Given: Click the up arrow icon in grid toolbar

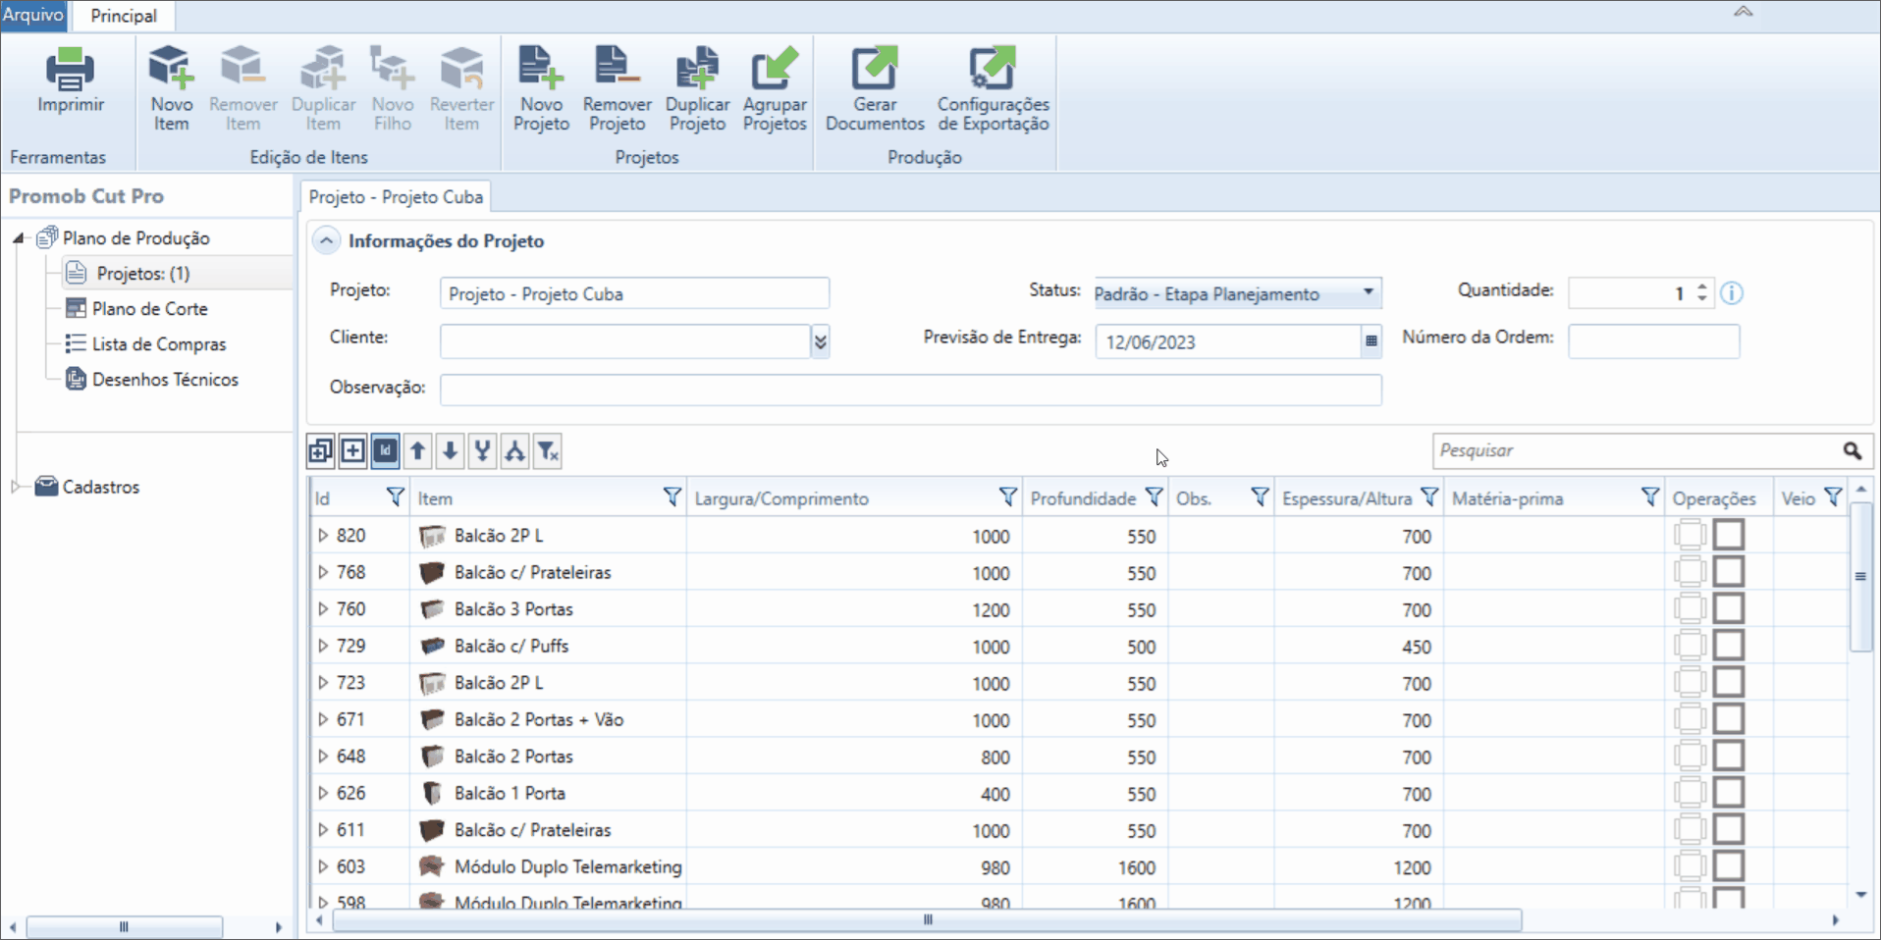Looking at the screenshot, I should coord(417,450).
